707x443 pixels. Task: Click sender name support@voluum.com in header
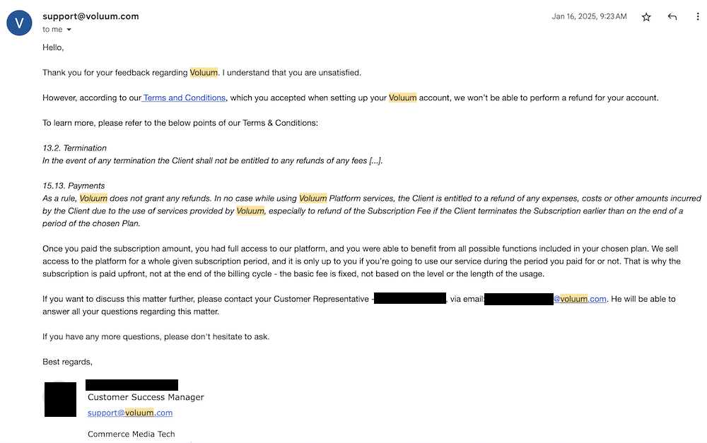point(90,16)
